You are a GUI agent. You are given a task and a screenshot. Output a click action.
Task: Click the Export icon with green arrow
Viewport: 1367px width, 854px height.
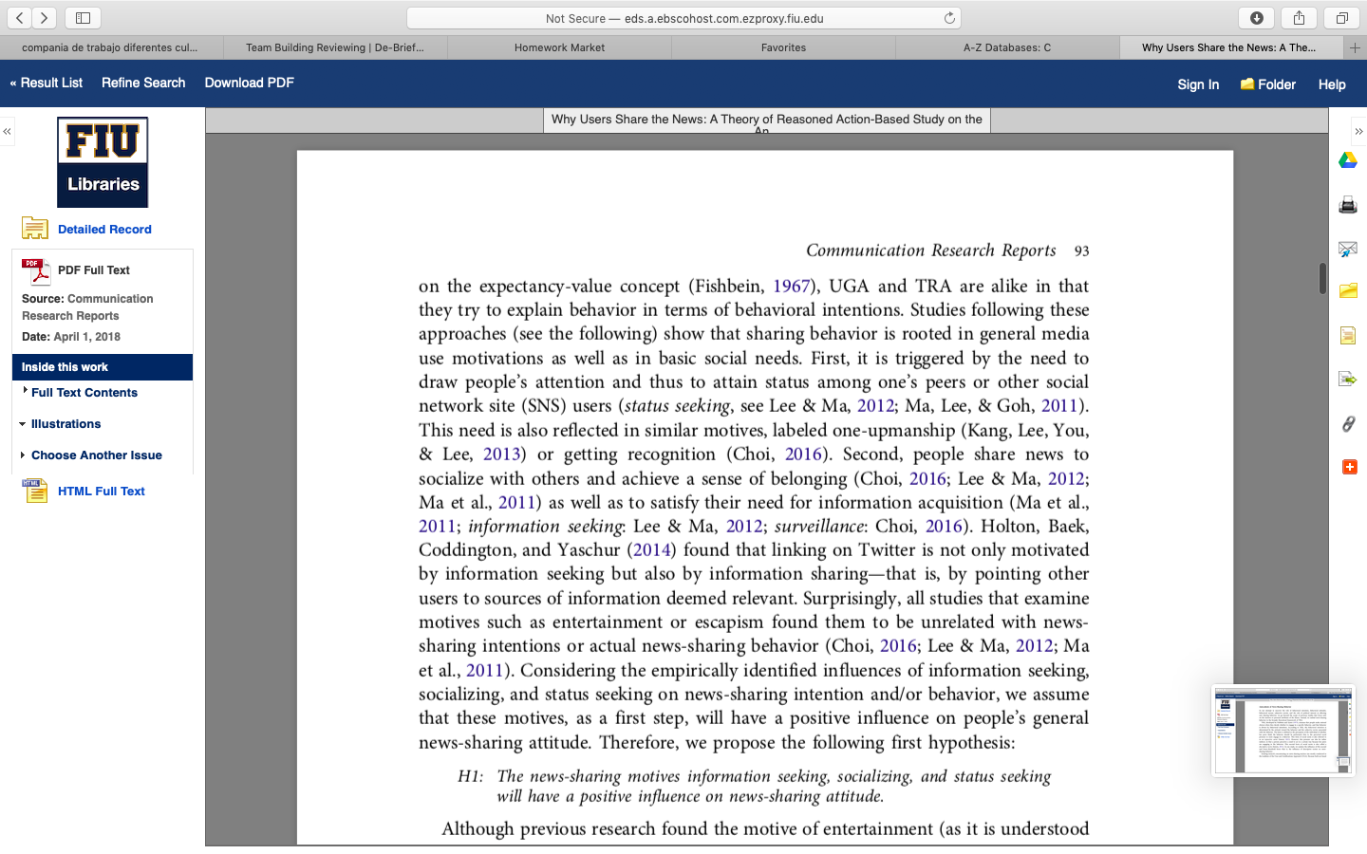(x=1348, y=379)
